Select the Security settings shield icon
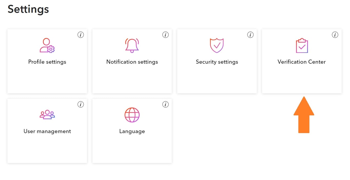This screenshot has width=350, height=180. tap(217, 45)
